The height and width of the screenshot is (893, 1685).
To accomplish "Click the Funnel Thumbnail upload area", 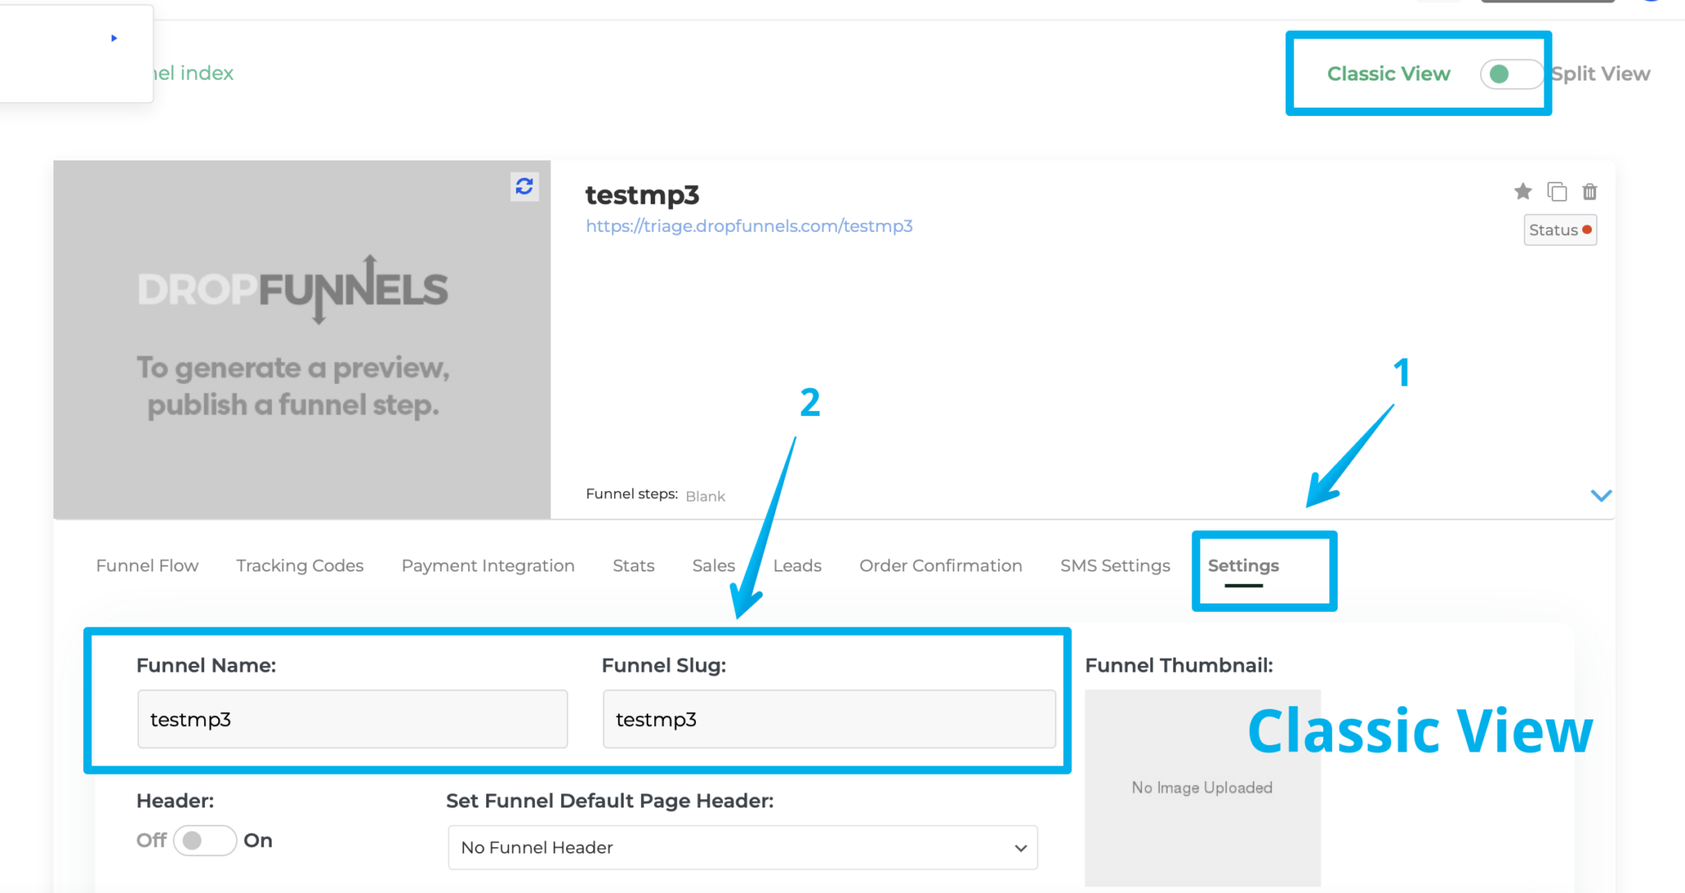I will click(1201, 787).
